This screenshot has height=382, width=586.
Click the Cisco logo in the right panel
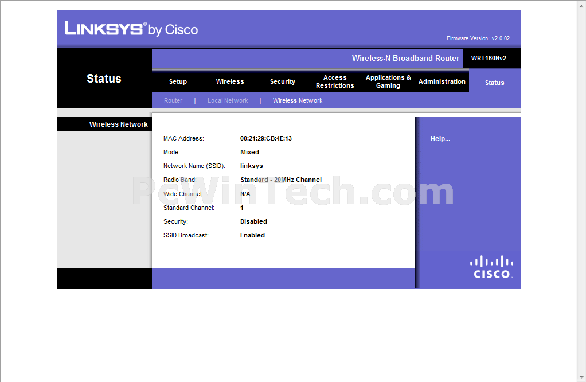(491, 267)
